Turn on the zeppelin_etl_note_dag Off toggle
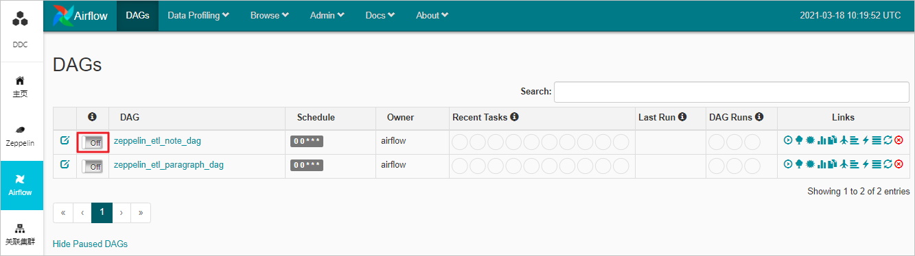This screenshot has height=256, width=915. 93,142
